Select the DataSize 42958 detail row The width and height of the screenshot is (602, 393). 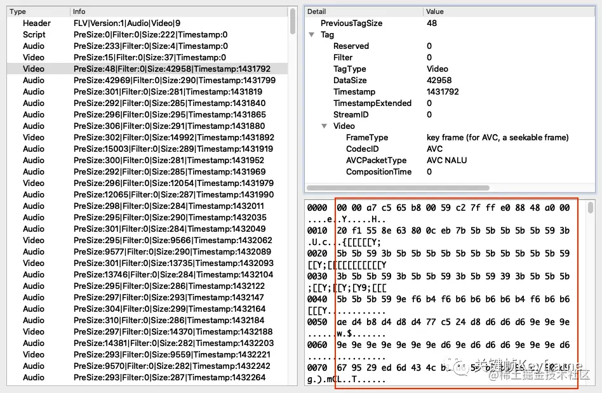[x=450, y=80]
